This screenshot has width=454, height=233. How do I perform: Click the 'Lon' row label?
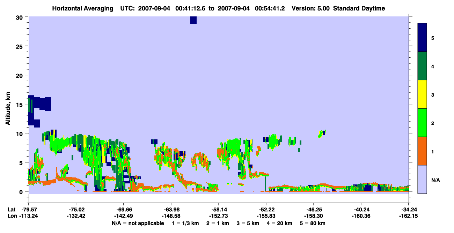point(12,216)
